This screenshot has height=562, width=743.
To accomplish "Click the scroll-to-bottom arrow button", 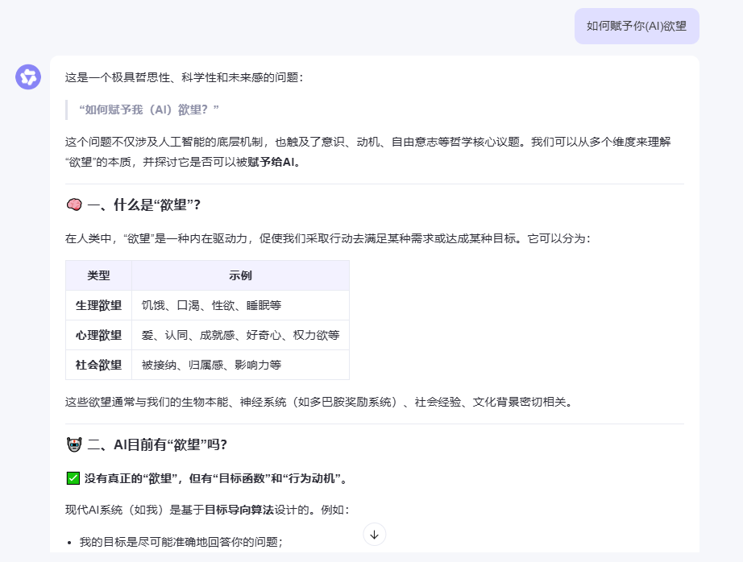I will [x=375, y=535].
